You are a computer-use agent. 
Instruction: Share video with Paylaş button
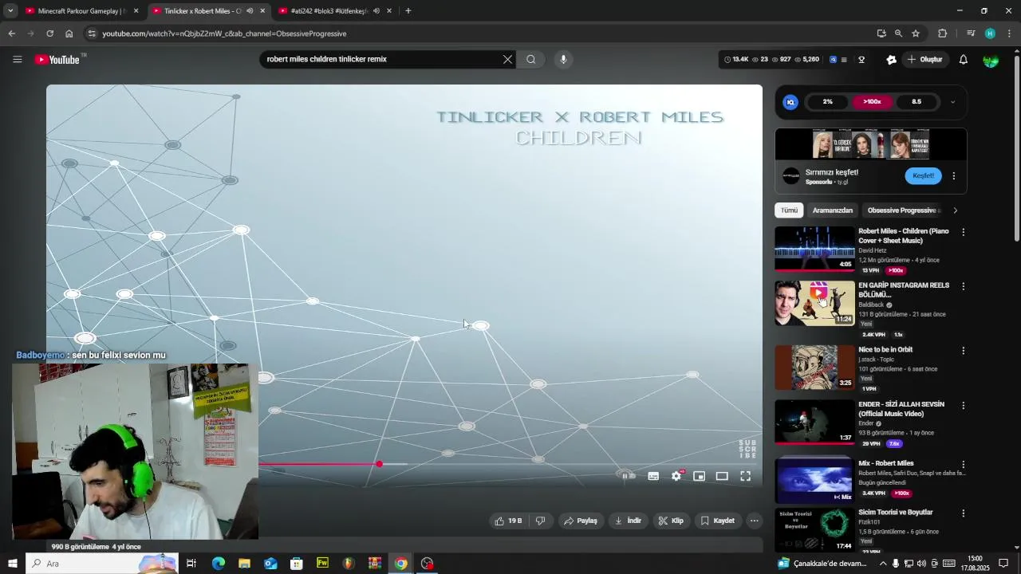click(581, 521)
